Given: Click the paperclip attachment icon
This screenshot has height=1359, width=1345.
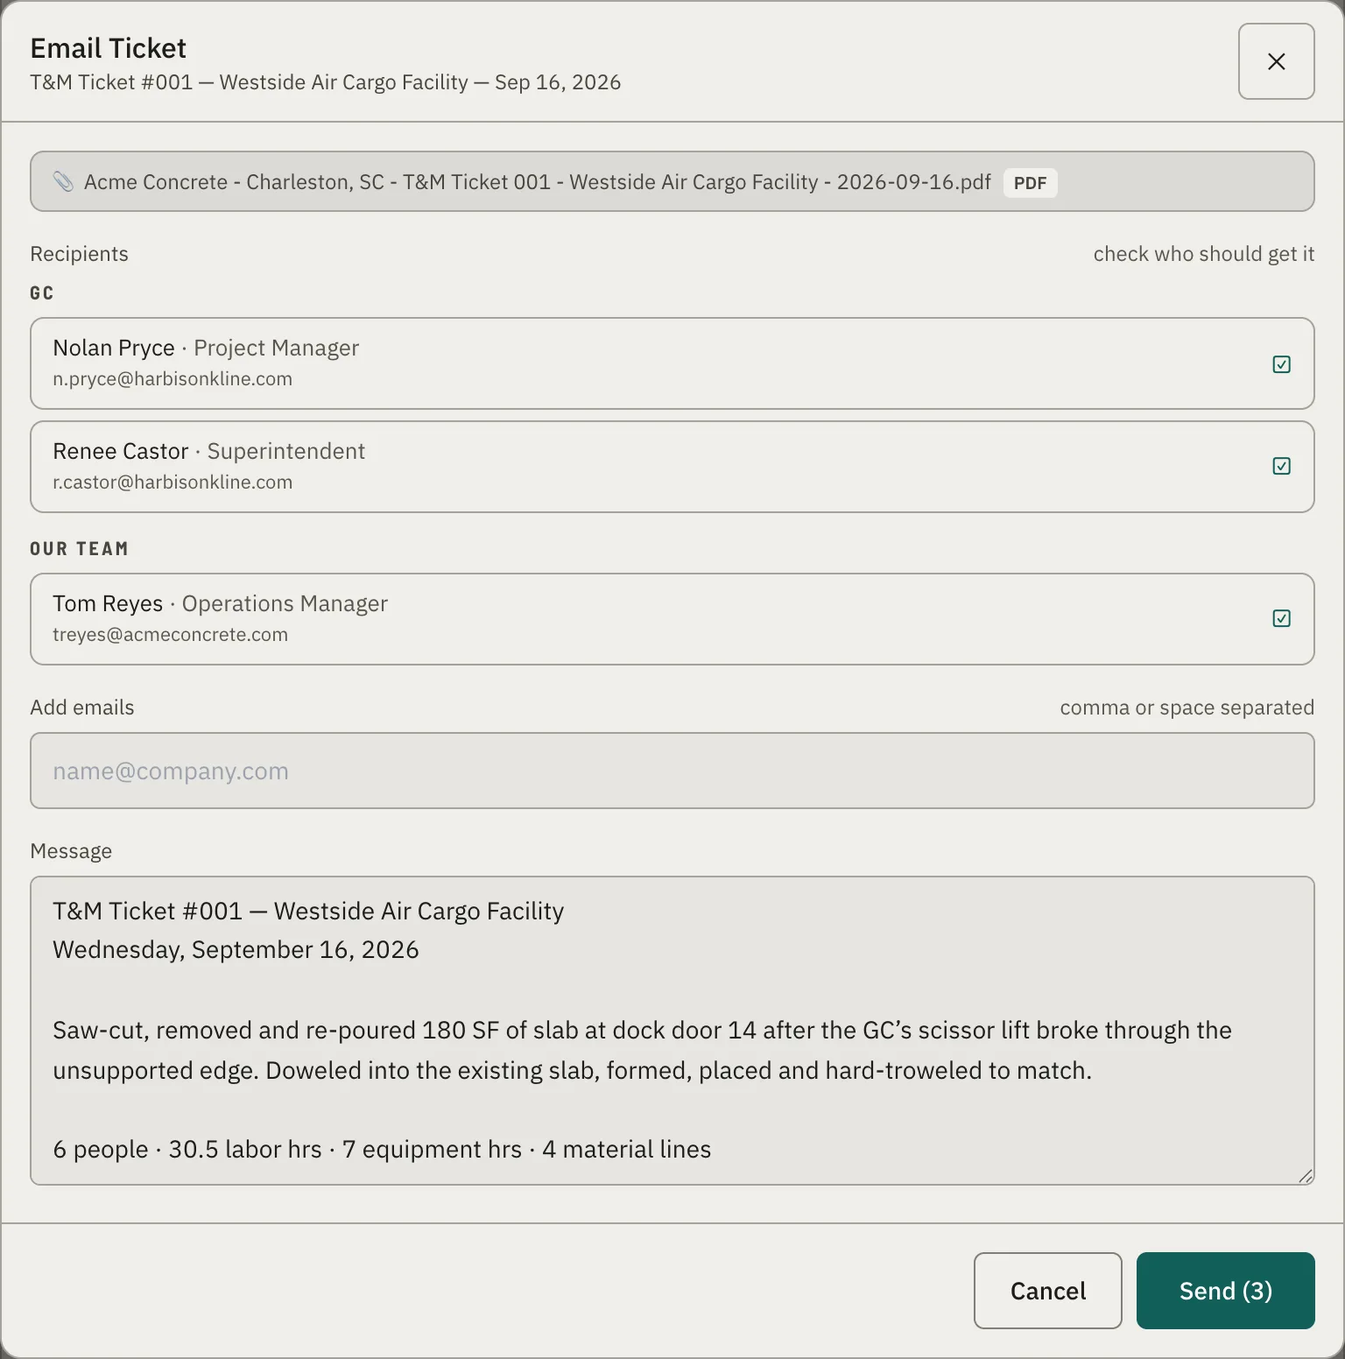Looking at the screenshot, I should (63, 181).
